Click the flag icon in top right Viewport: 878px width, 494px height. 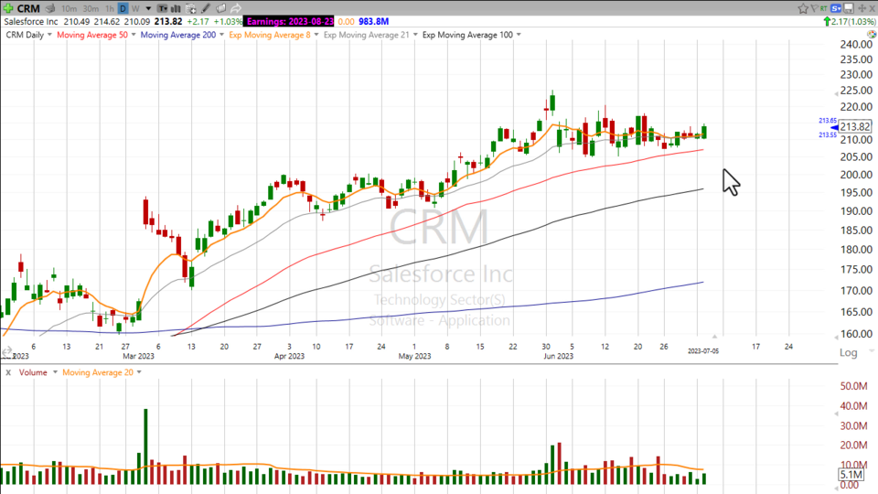point(814,8)
